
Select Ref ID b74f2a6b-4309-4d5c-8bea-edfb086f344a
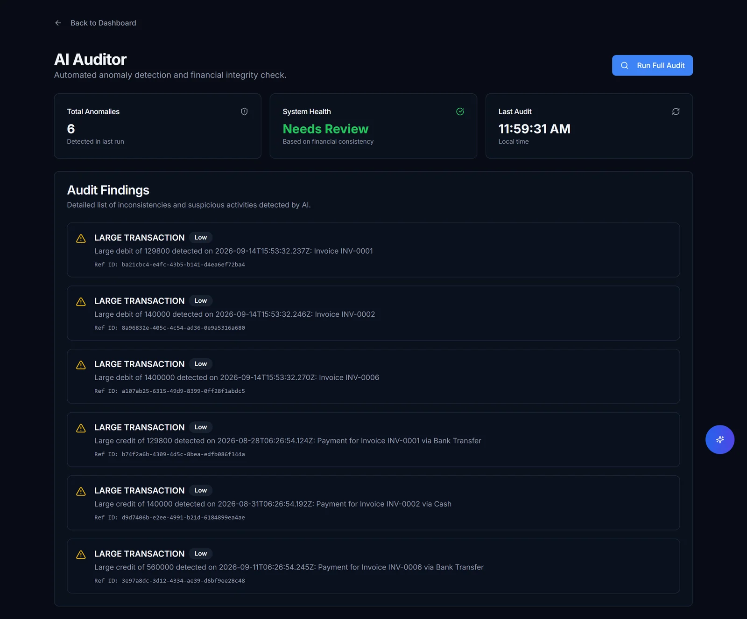[169, 454]
